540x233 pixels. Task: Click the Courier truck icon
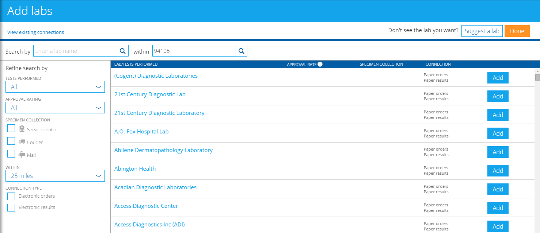[22, 141]
